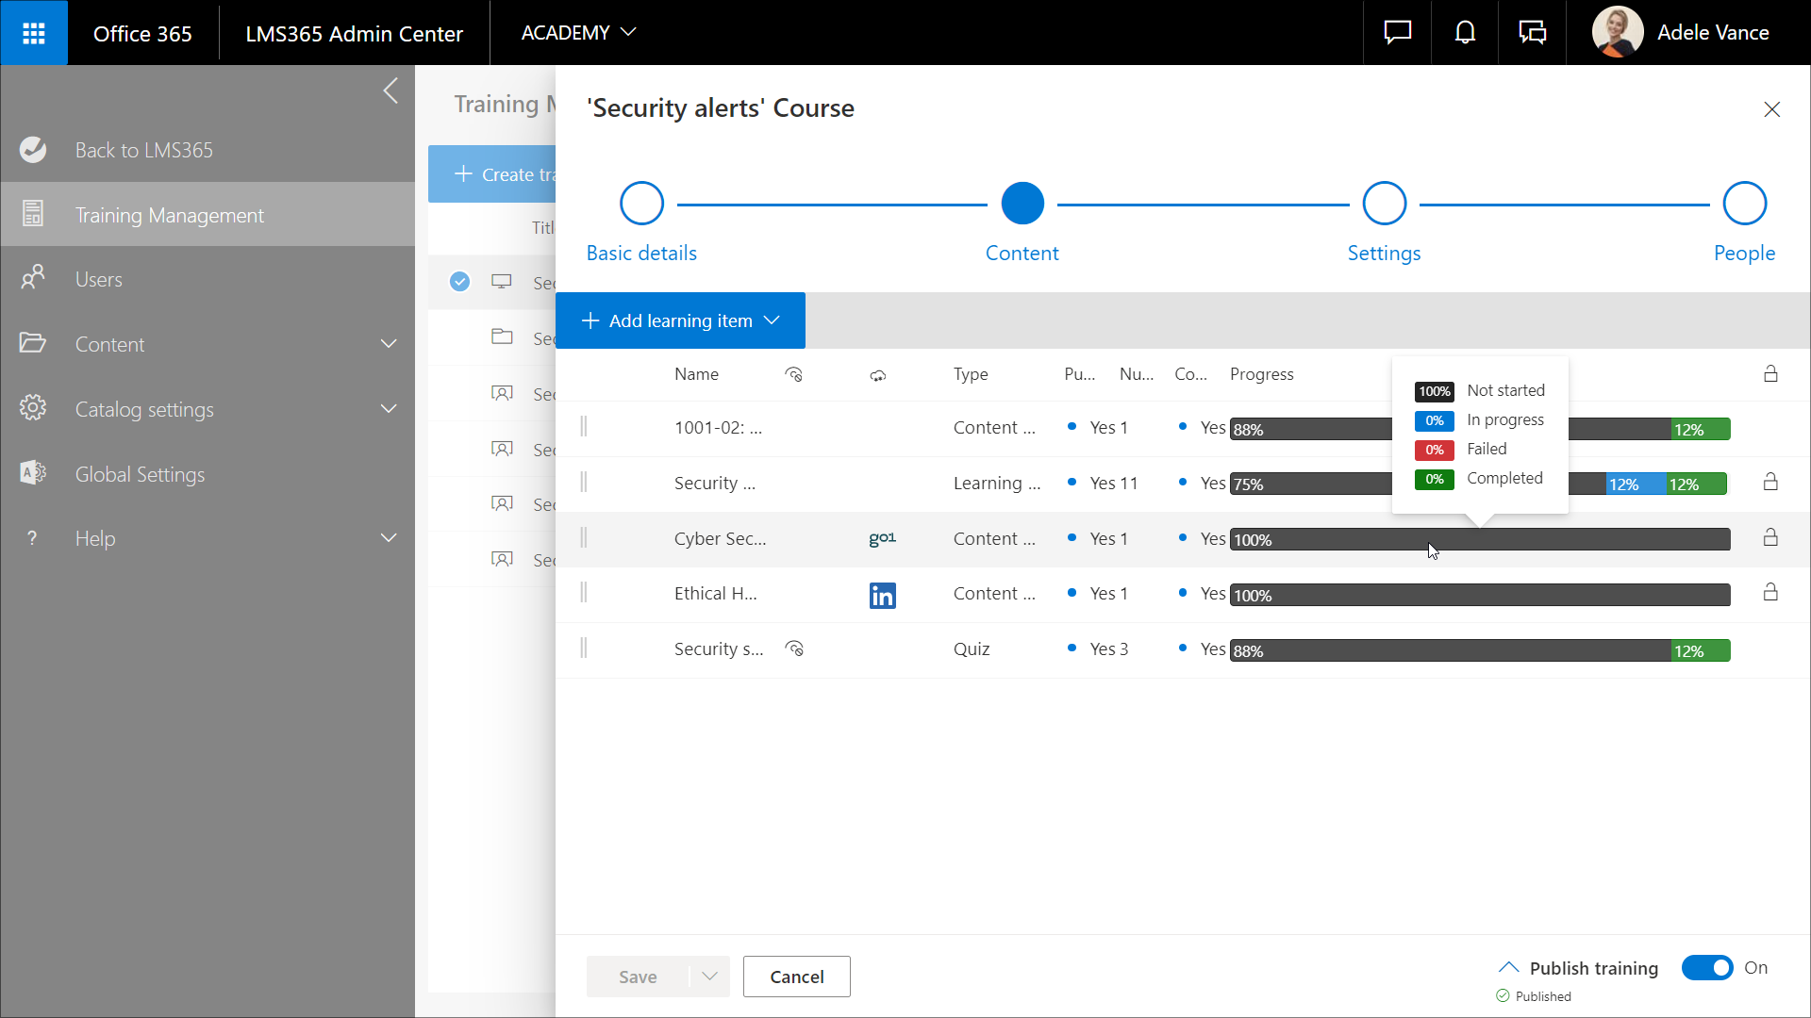Open Users in the sidebar
This screenshot has height=1018, width=1811.
pyautogui.click(x=99, y=280)
